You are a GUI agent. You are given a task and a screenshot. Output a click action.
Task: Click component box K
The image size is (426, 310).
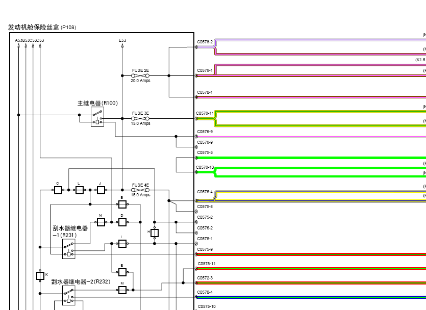40,276
